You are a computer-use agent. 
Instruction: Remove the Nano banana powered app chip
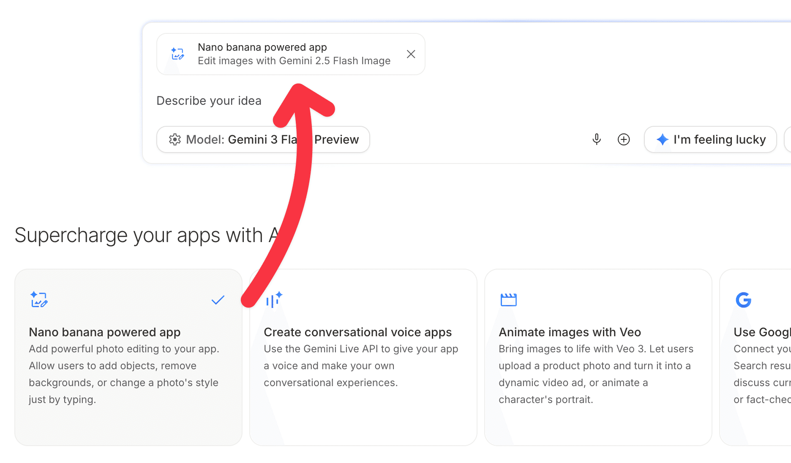coord(411,54)
